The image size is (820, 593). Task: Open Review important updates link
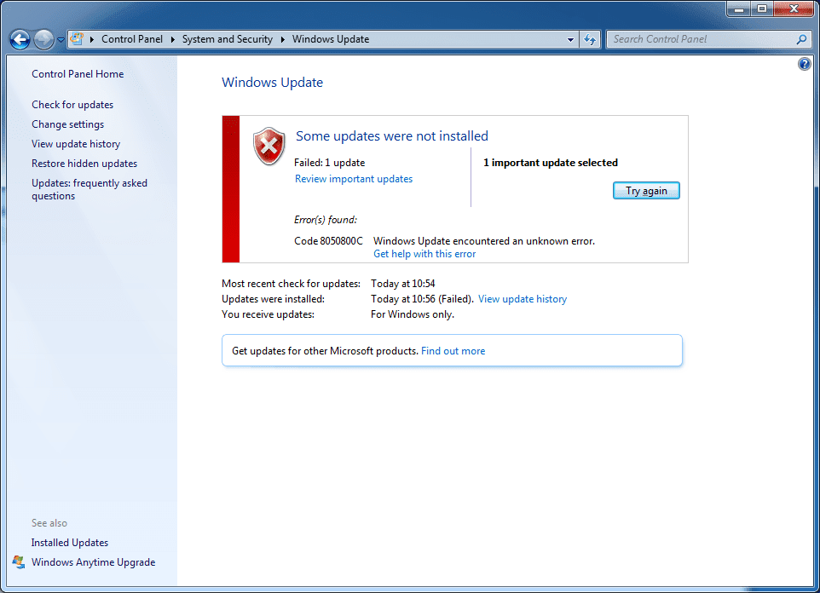coord(353,178)
